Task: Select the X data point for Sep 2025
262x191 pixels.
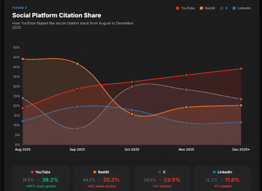Action: tap(77, 129)
